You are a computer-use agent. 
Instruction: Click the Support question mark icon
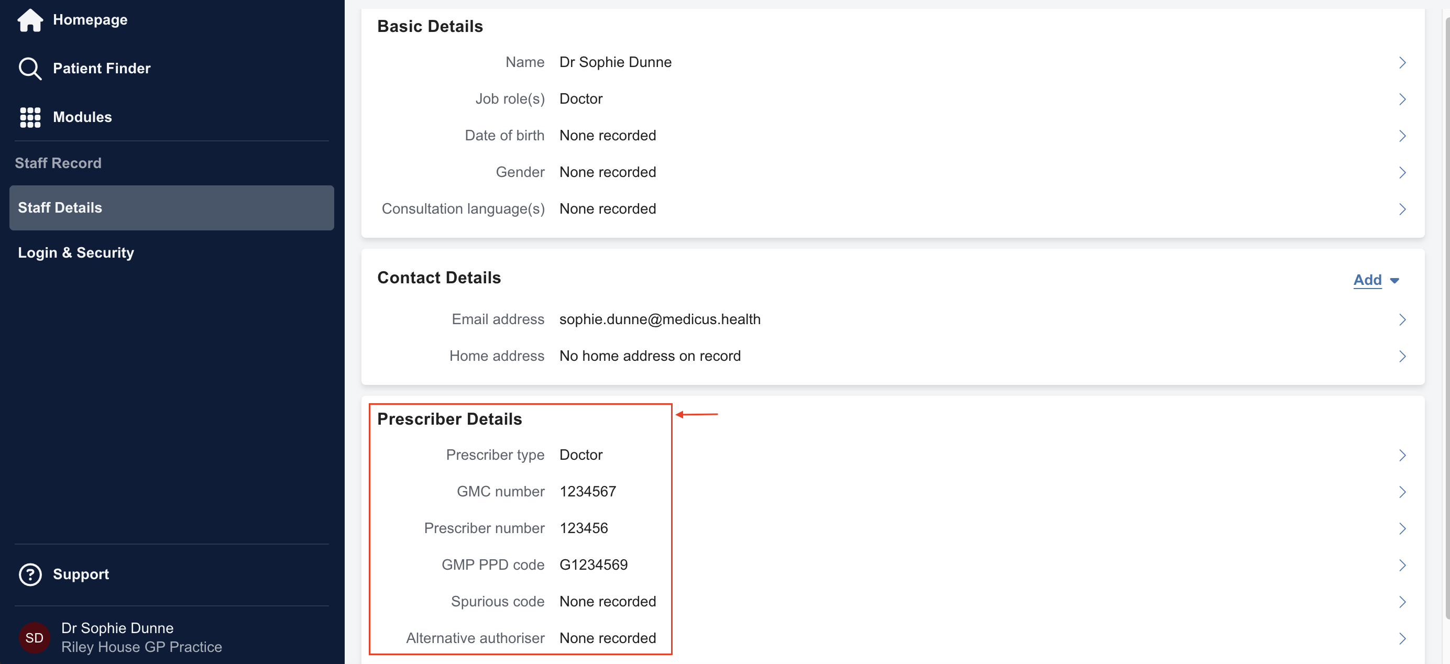[x=30, y=574]
